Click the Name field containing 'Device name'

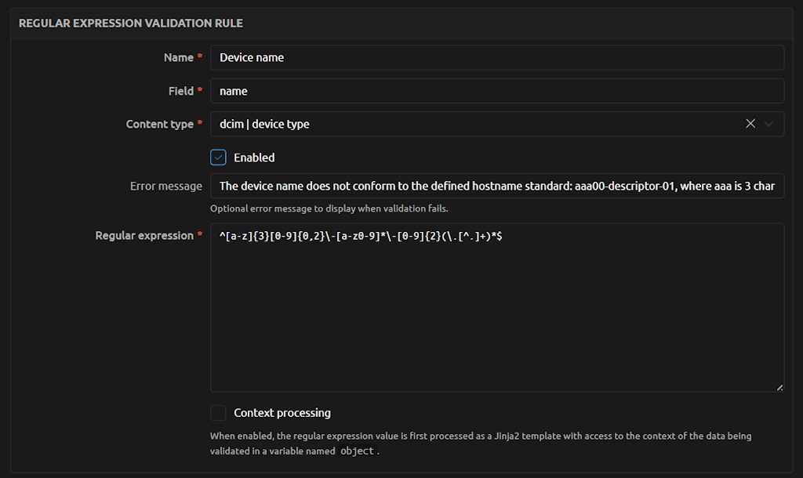pos(497,57)
